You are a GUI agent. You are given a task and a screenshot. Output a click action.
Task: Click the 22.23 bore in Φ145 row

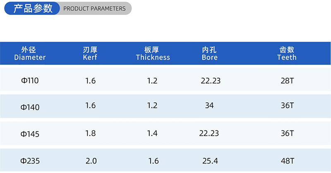(209, 133)
